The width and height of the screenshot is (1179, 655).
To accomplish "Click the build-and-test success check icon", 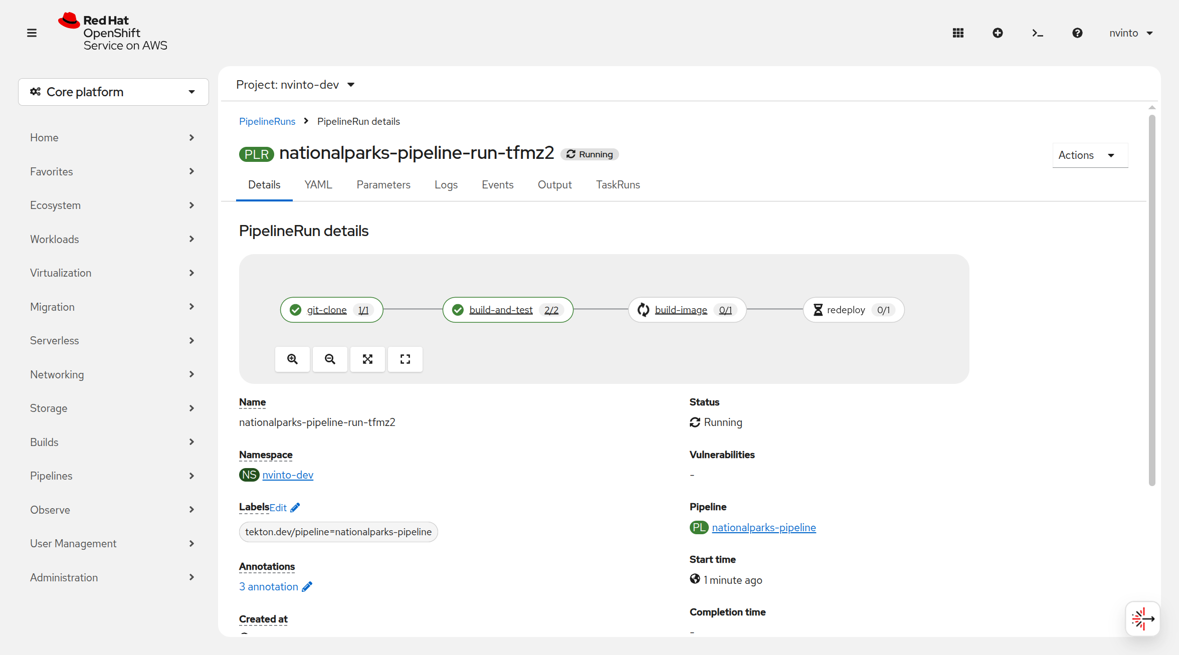I will click(x=458, y=310).
